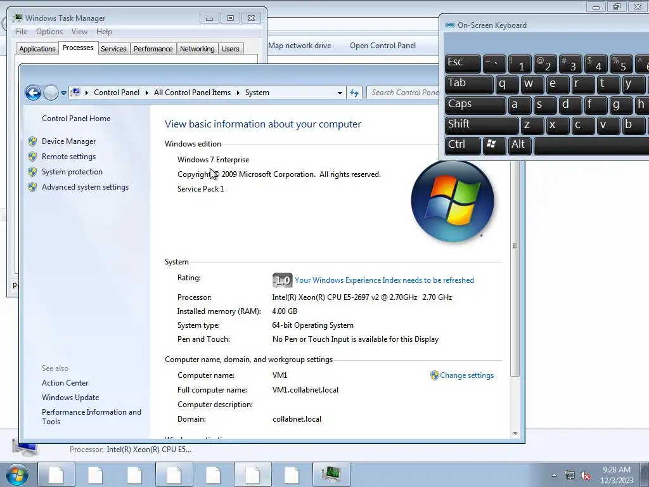This screenshot has width=649, height=487.
Task: Click the computer icon in address bar
Action: pyautogui.click(x=75, y=93)
